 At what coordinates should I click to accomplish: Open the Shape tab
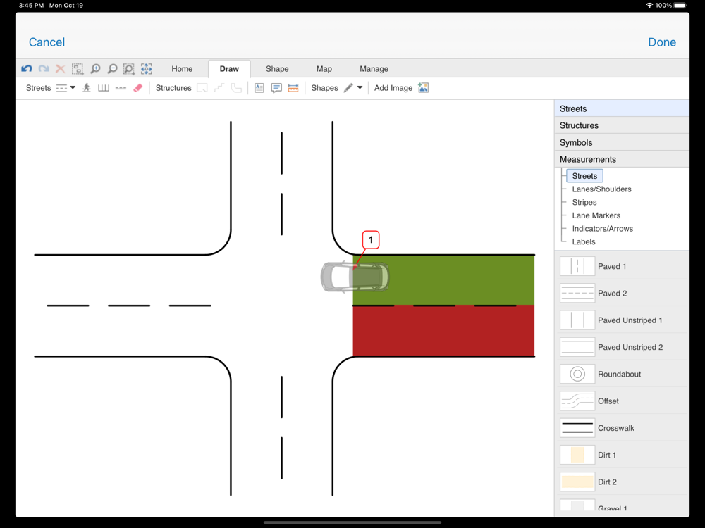click(x=277, y=69)
